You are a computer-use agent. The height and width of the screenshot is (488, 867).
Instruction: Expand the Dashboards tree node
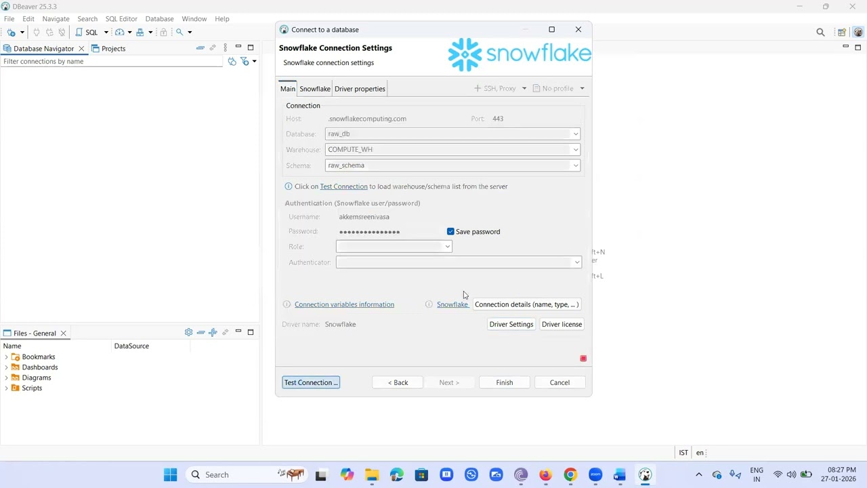click(x=6, y=367)
